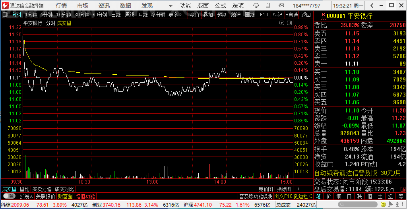
Task: Toggle the 竞价 auction display button
Action: point(194,15)
